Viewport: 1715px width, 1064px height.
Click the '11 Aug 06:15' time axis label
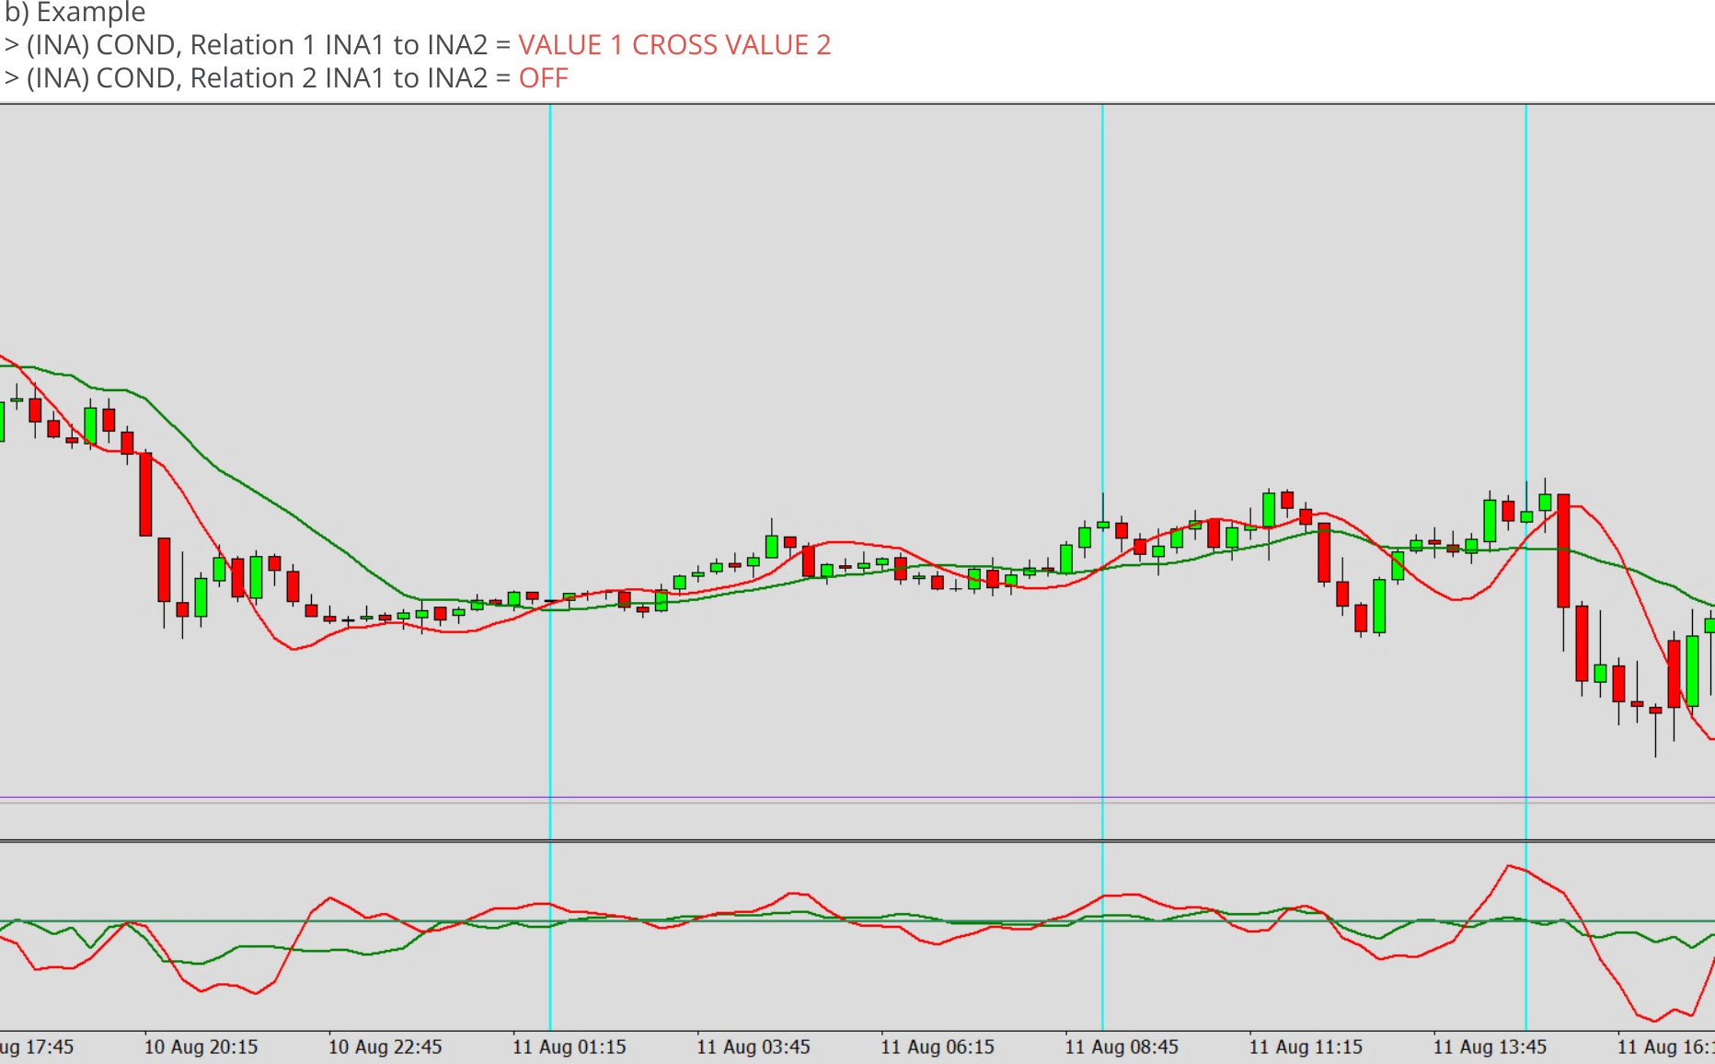pyautogui.click(x=938, y=1047)
